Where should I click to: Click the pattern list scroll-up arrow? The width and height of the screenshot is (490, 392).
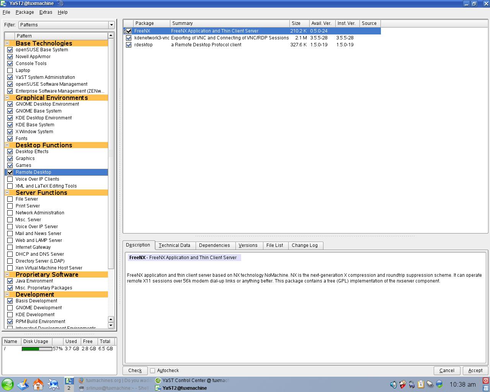tap(111, 36)
